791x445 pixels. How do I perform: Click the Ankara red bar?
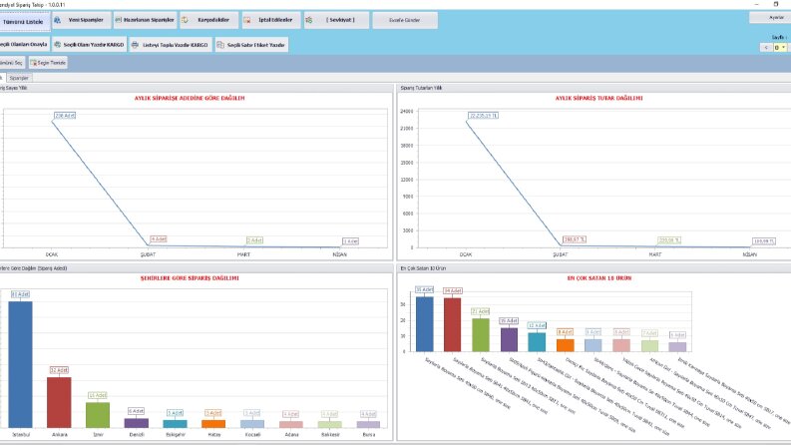click(59, 402)
